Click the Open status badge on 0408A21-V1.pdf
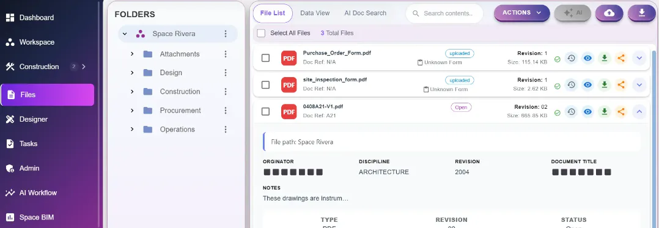Viewport: 659px width, 228px height. (461, 107)
